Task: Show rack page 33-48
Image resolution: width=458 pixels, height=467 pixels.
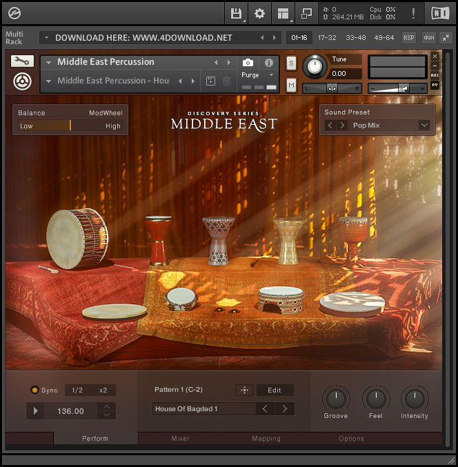Action: click(x=355, y=37)
